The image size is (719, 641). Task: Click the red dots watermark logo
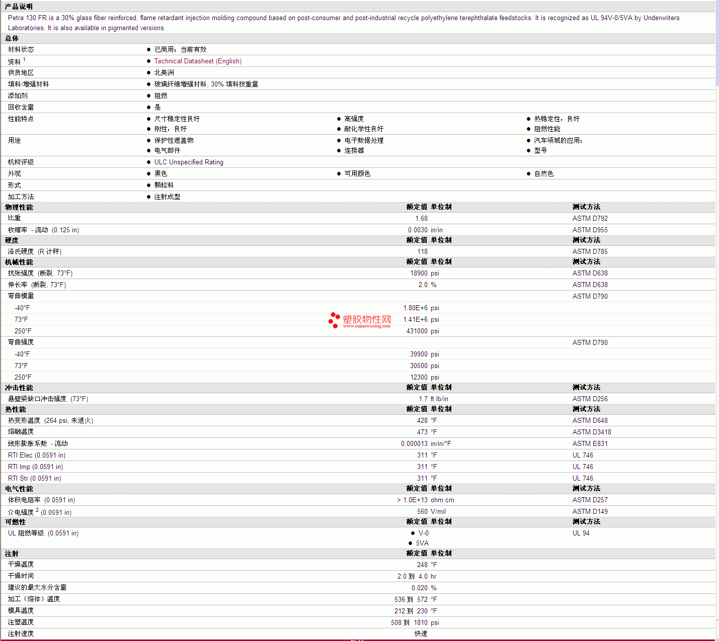pos(334,320)
